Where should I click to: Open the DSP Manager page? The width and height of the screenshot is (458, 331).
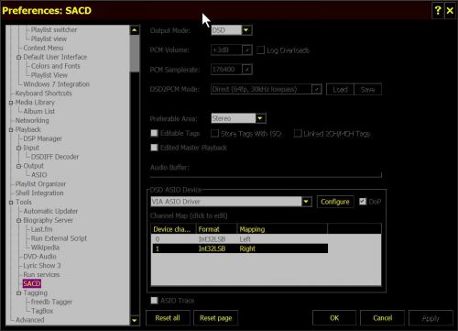click(x=42, y=138)
